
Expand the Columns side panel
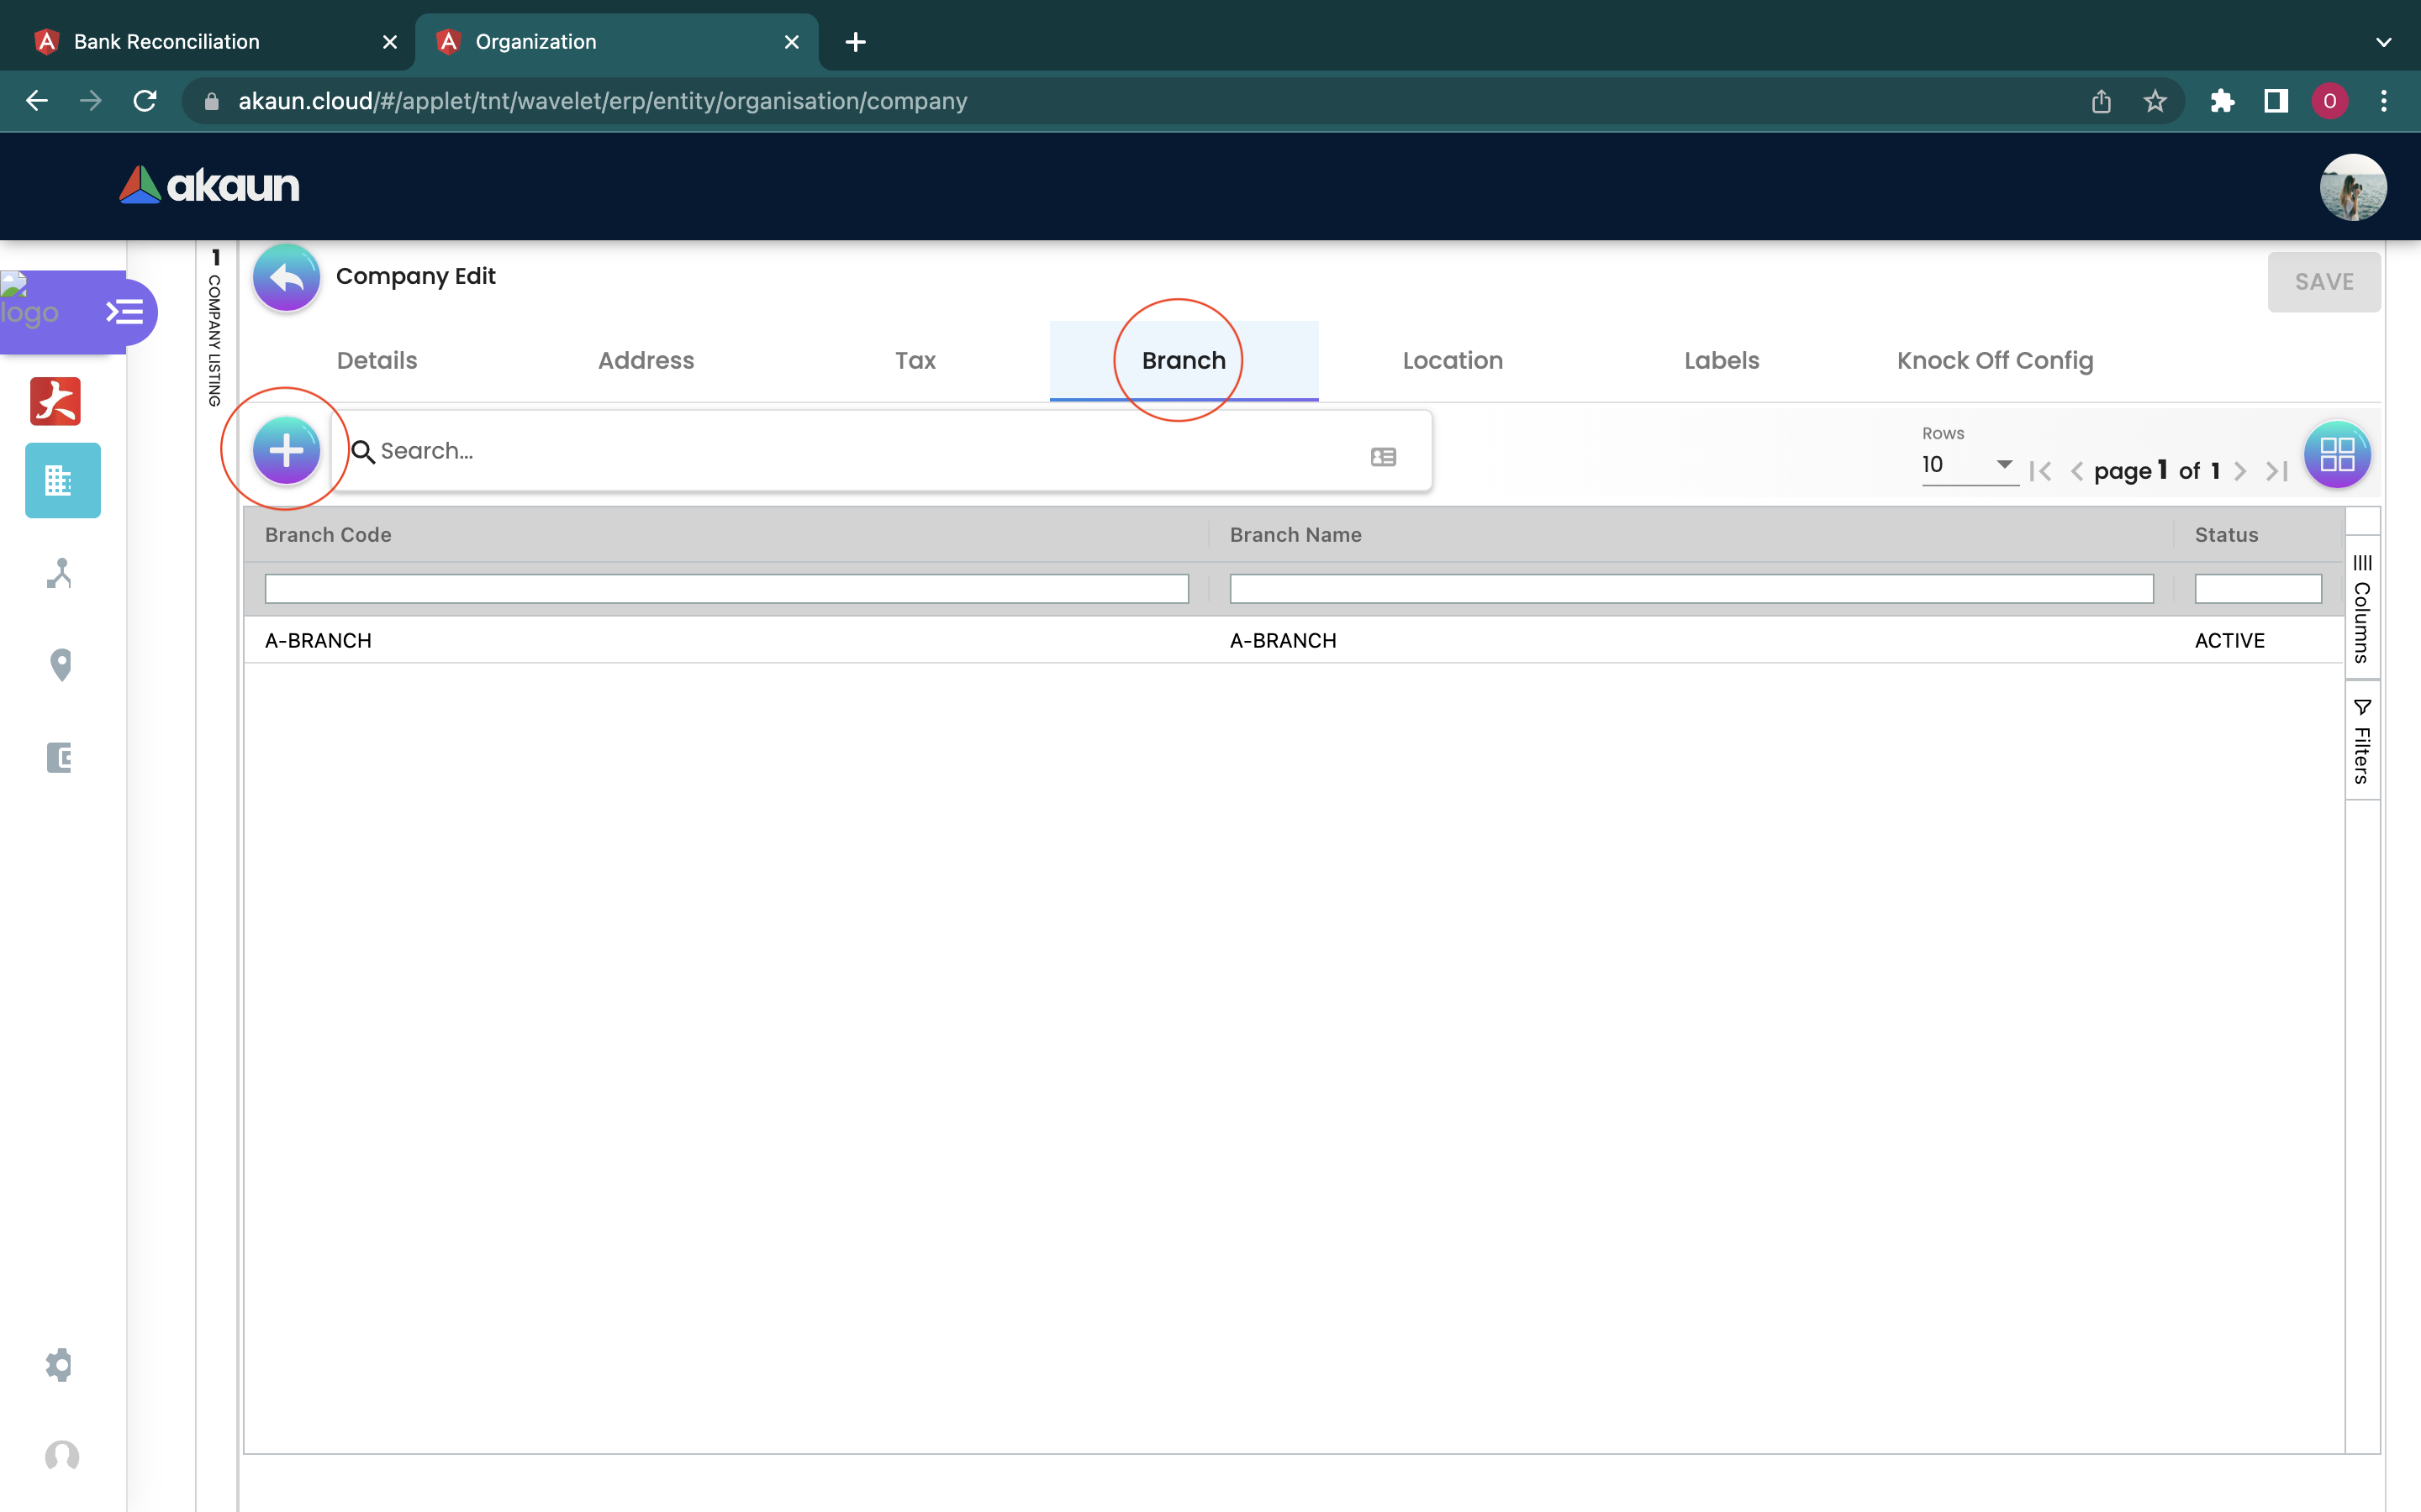pos(2362,610)
